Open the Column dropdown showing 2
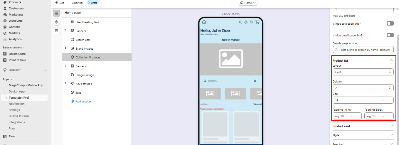This screenshot has height=145, width=399. (x=363, y=87)
